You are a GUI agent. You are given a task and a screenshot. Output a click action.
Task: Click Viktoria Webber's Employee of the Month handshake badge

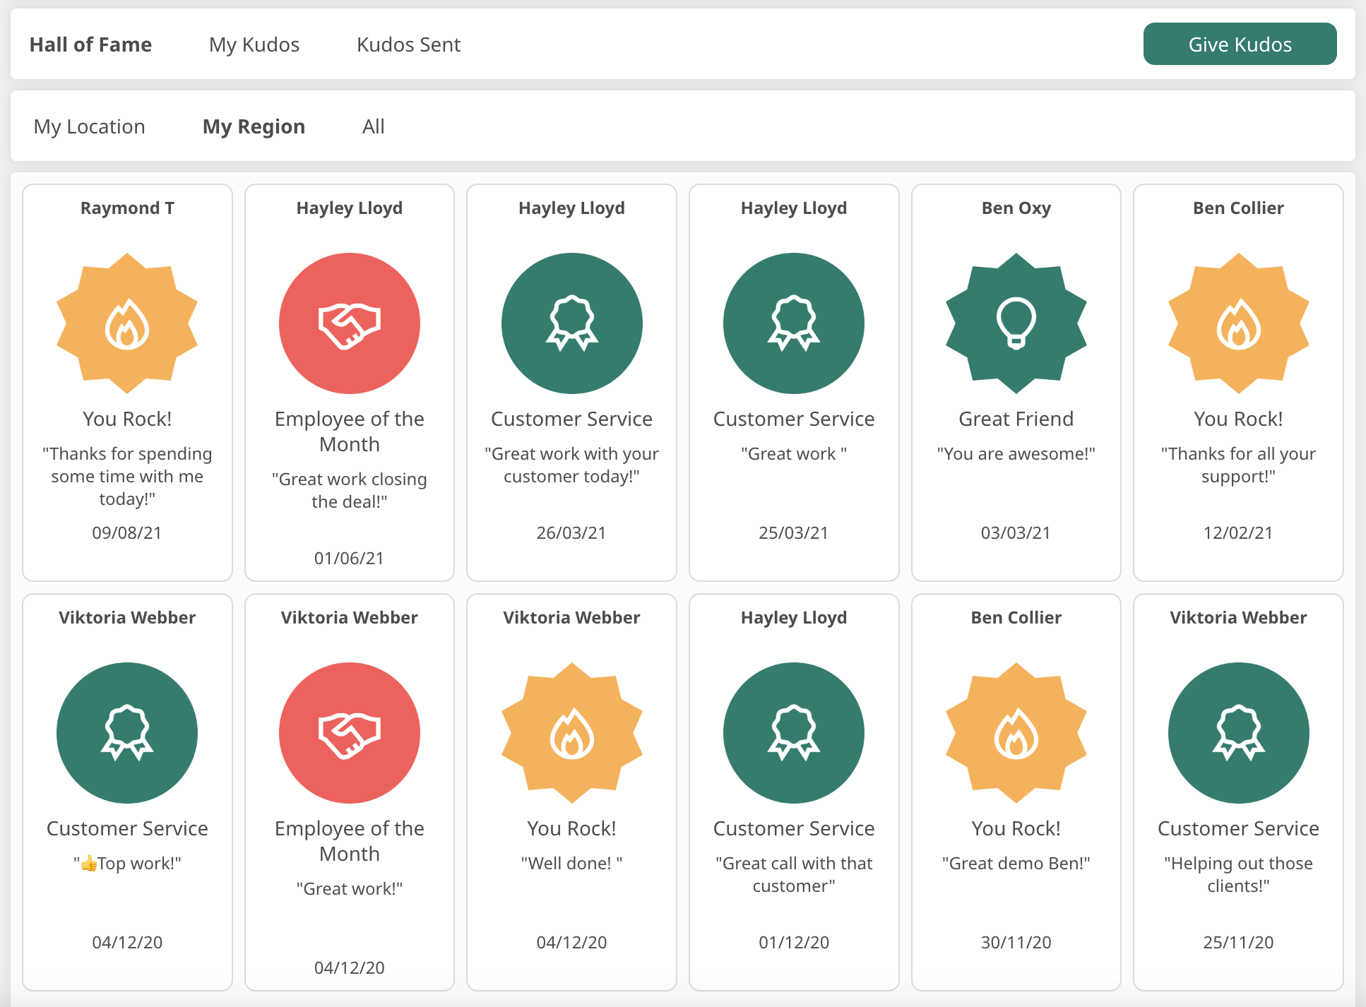pyautogui.click(x=349, y=733)
